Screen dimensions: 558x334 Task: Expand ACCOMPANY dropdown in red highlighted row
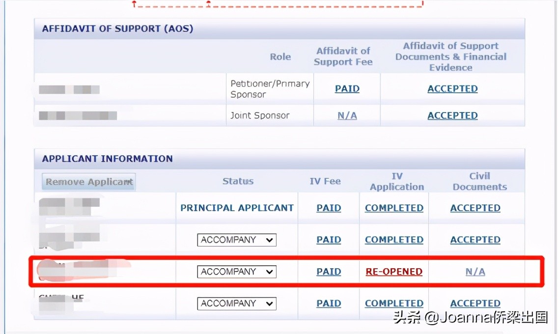point(237,272)
